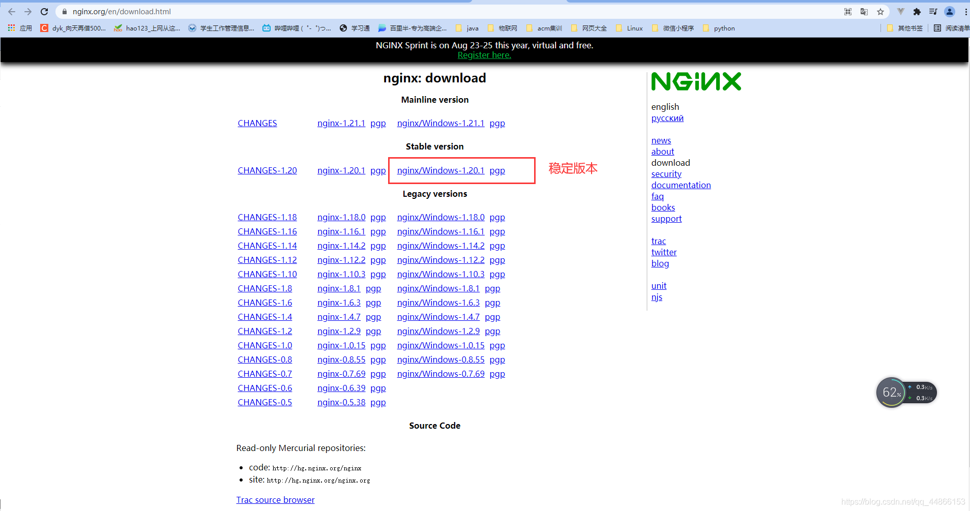Open the 百里半 bookmark
Image resolution: width=970 pixels, height=511 pixels.
point(413,28)
